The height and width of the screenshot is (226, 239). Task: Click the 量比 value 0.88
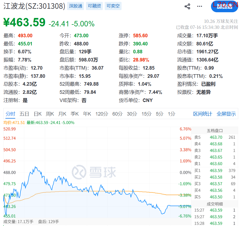[138, 52]
